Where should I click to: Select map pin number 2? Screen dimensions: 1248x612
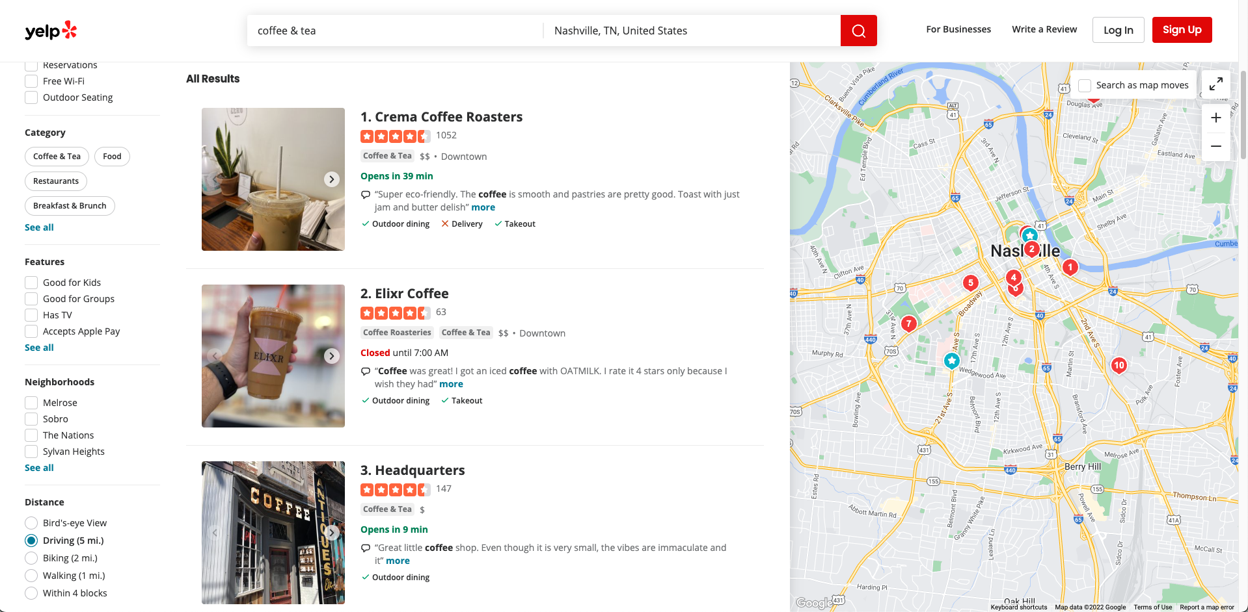[1031, 249]
